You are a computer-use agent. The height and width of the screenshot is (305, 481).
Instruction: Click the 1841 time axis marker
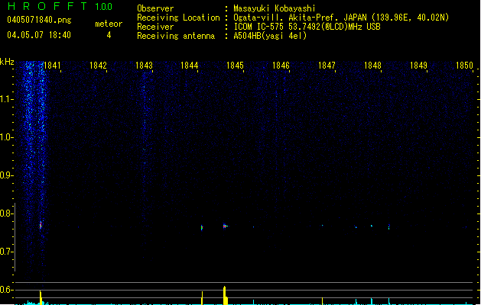52,66
